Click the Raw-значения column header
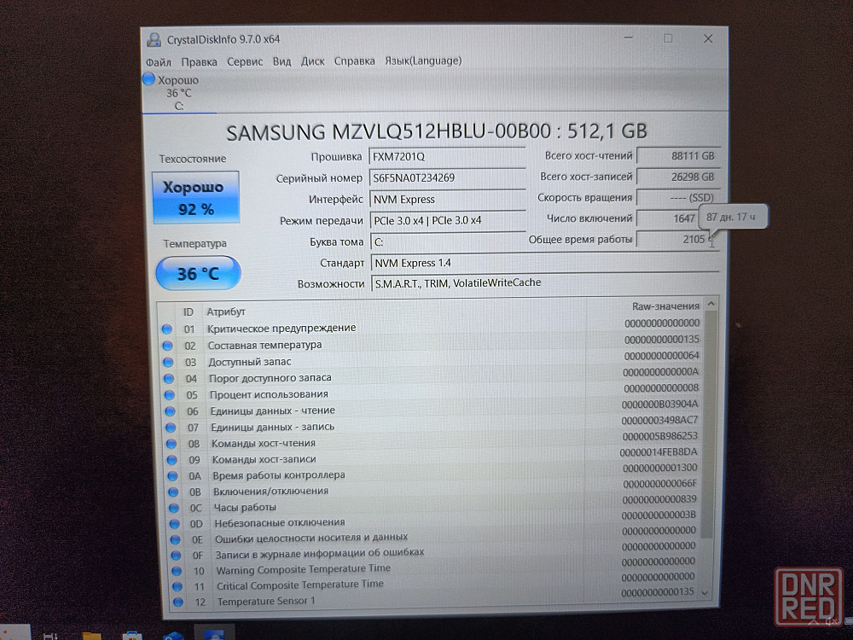The image size is (853, 640). pos(665,306)
